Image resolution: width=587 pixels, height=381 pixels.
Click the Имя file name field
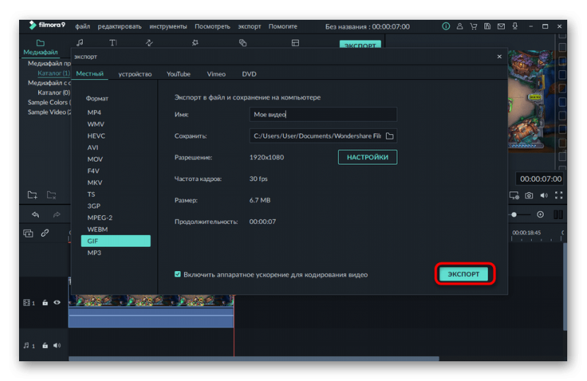323,114
